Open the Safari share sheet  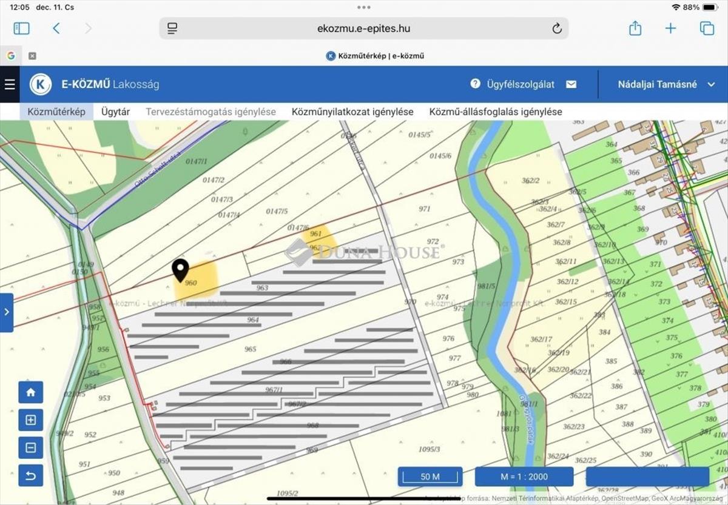635,28
